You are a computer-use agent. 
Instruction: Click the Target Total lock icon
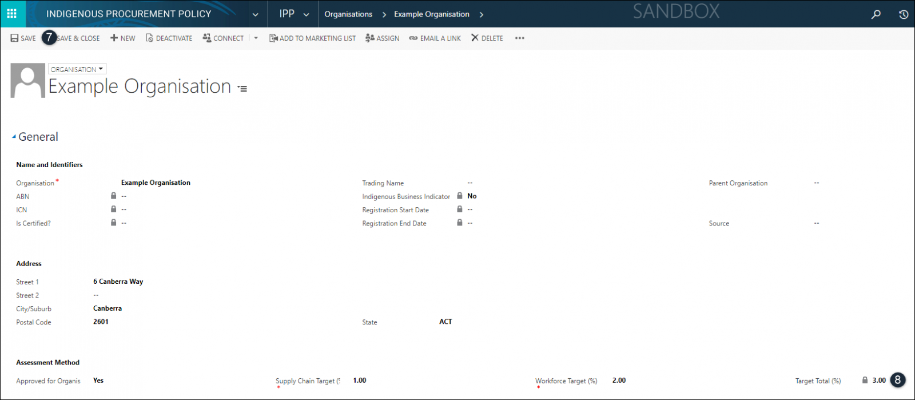pos(865,380)
